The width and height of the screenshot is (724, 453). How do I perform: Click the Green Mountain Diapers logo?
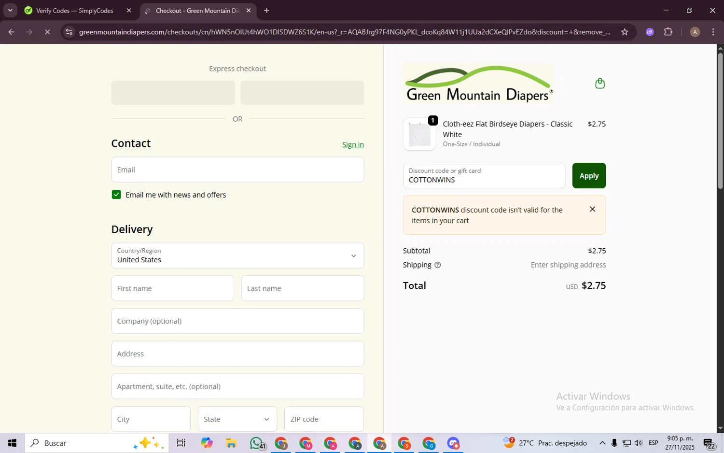[478, 84]
